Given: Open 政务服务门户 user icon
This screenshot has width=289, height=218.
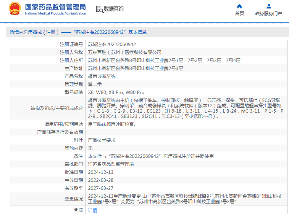Looking at the screenshot, I should (x=269, y=6).
